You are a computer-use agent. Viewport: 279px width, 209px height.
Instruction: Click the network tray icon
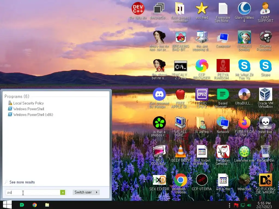pyautogui.click(x=243, y=205)
